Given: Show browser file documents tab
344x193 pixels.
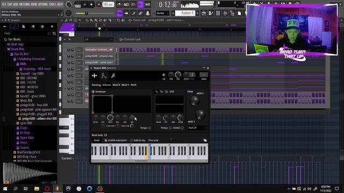Looking at the screenshot, I should point(24,26).
